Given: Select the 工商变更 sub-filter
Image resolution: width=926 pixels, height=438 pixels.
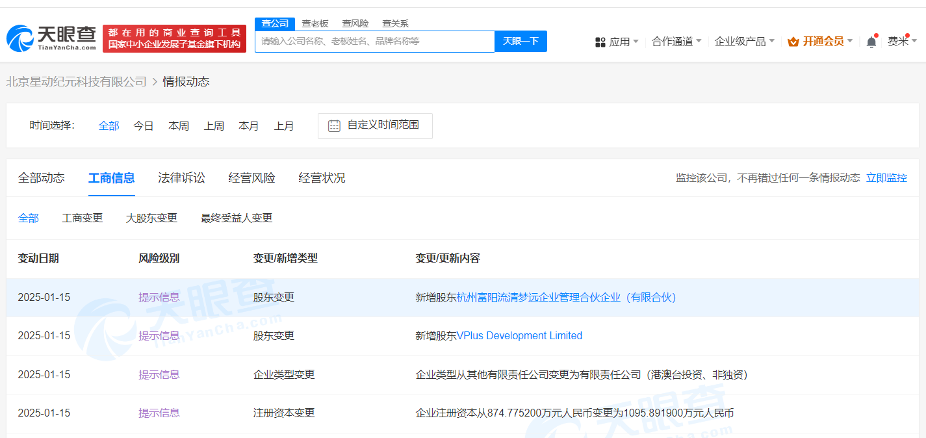Looking at the screenshot, I should point(83,218).
